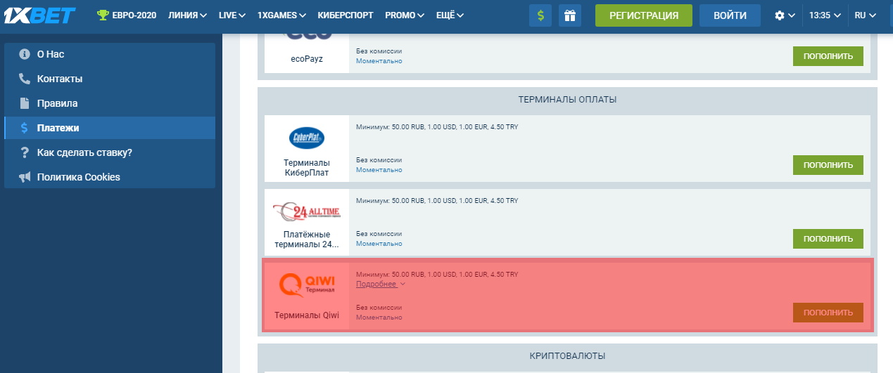Image resolution: width=893 pixels, height=373 pixels.
Task: Open the Правила sidebar item
Action: click(57, 103)
